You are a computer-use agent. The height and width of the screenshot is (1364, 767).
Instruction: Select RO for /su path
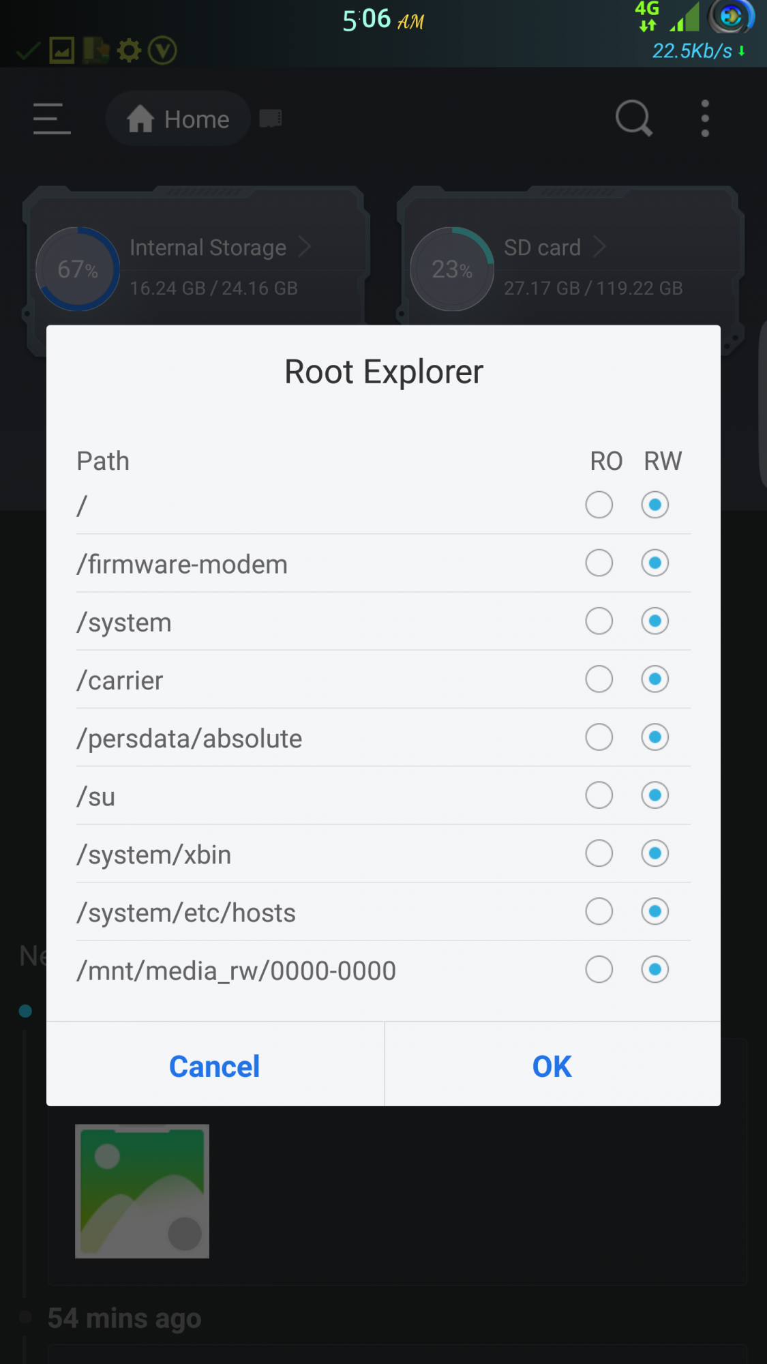click(x=599, y=795)
